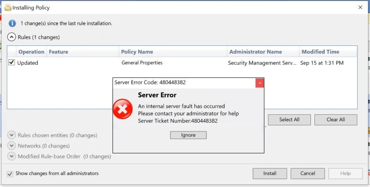This screenshot has width=370, height=187.
Task: Click the blue information icon
Action: pos(12,24)
